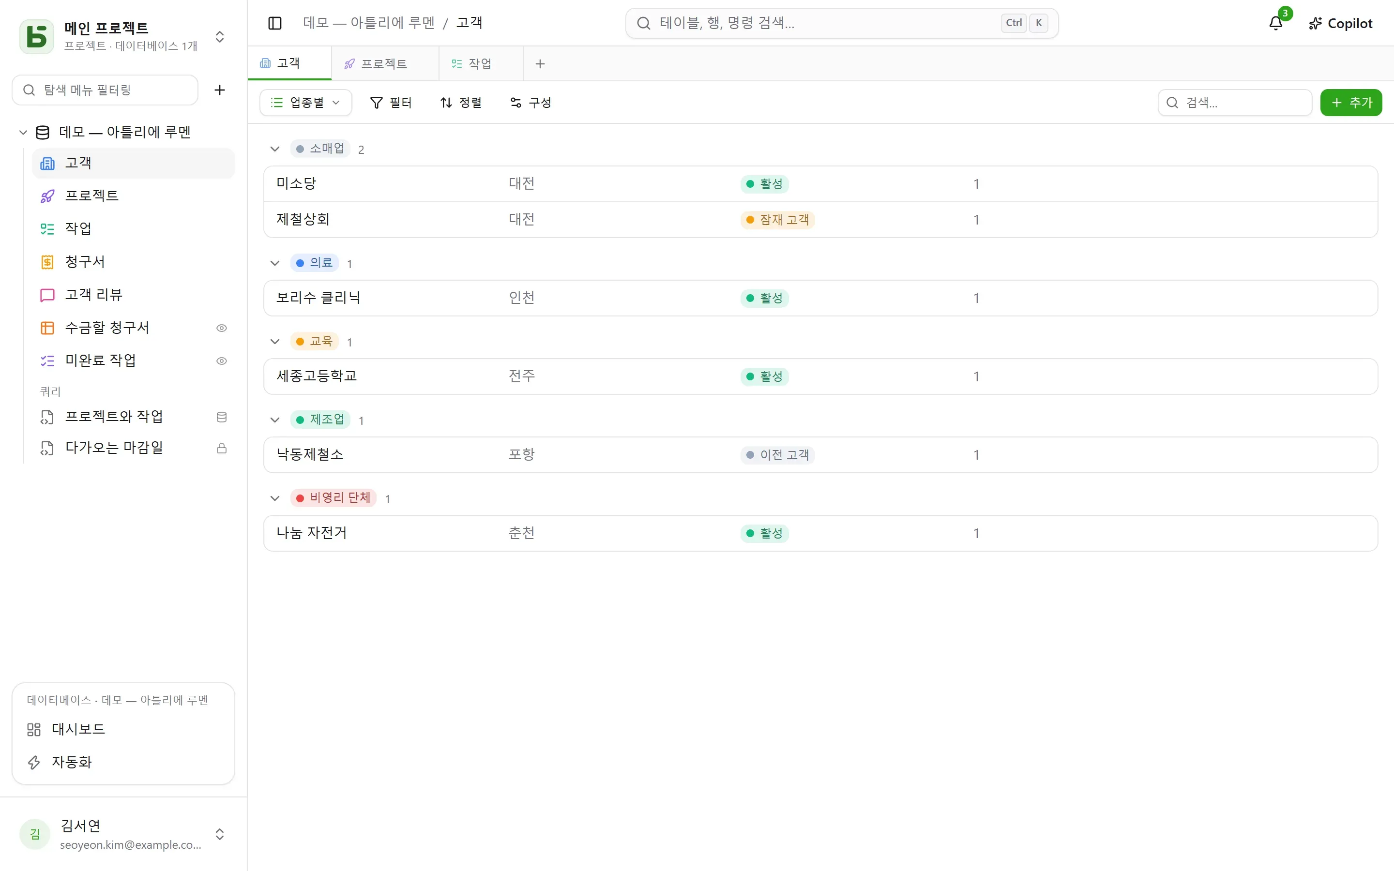Select the 고객 tab
Screen dimensions: 1394x871
289,63
